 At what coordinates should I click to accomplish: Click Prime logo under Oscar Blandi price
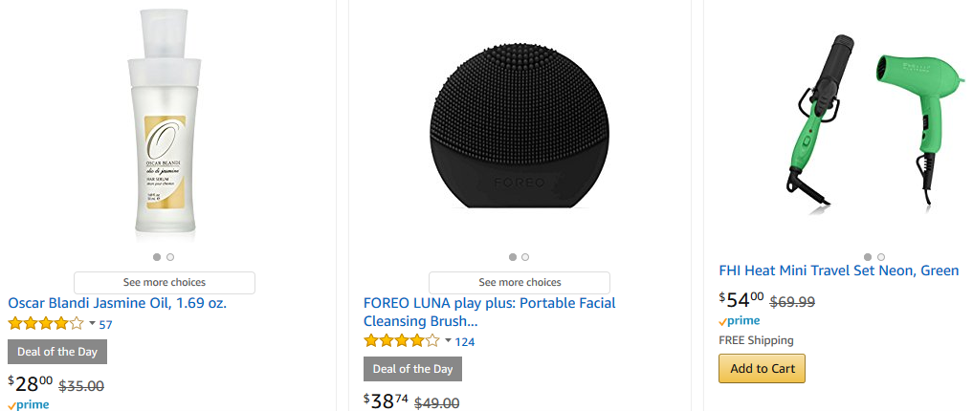(28, 404)
